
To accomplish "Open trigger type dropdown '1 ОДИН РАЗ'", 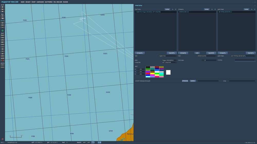I will coord(167,56).
